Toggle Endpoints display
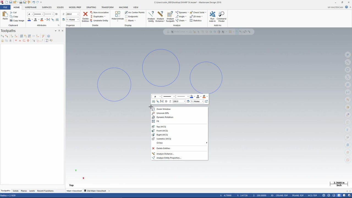The width and height of the screenshot is (352, 198). click(x=131, y=16)
